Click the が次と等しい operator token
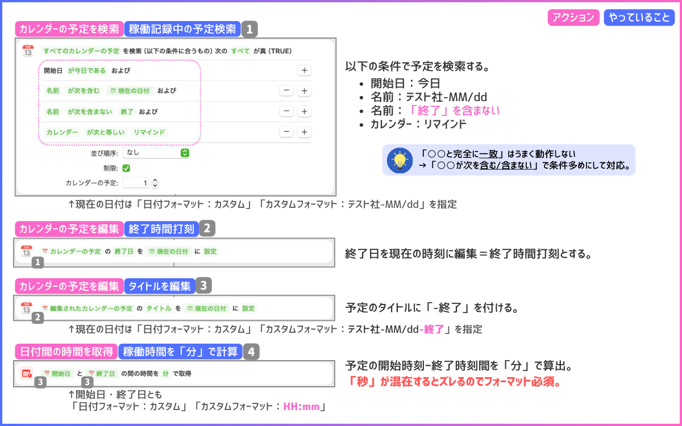The width and height of the screenshot is (682, 426). click(x=106, y=132)
